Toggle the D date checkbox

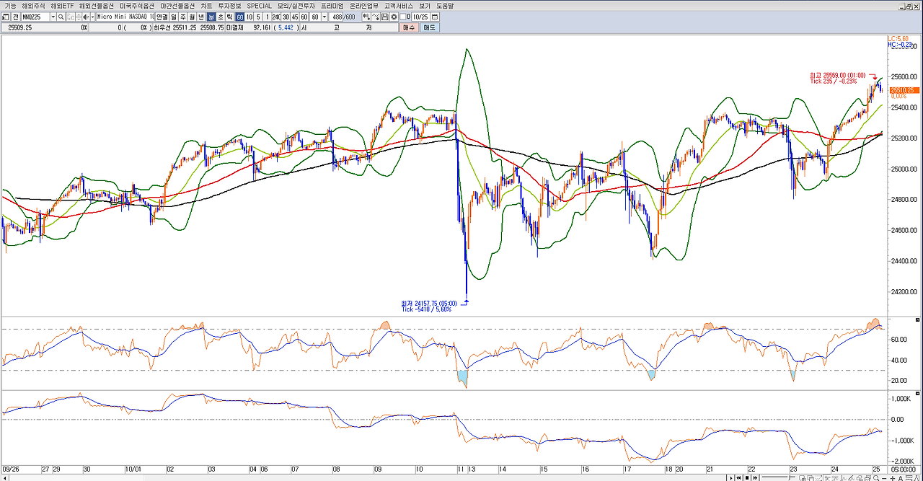point(403,17)
